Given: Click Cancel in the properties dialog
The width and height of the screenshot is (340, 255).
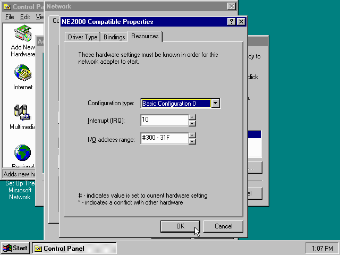Looking at the screenshot, I should (x=223, y=226).
